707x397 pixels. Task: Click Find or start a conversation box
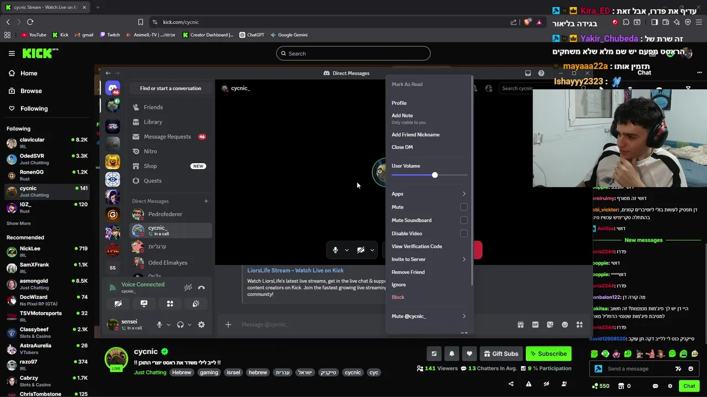pos(171,88)
